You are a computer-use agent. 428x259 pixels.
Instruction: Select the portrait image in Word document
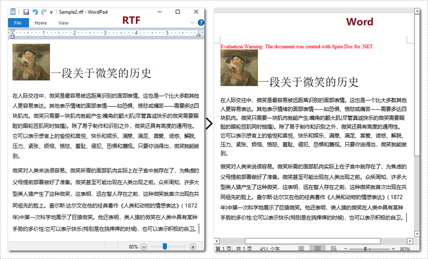[239, 68]
